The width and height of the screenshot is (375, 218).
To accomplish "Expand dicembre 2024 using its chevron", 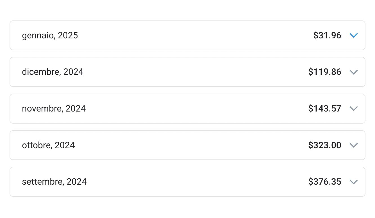I will 354,72.
